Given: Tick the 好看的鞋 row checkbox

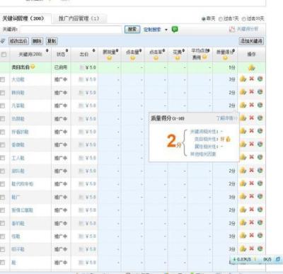Looking at the screenshot, I should (3, 132).
